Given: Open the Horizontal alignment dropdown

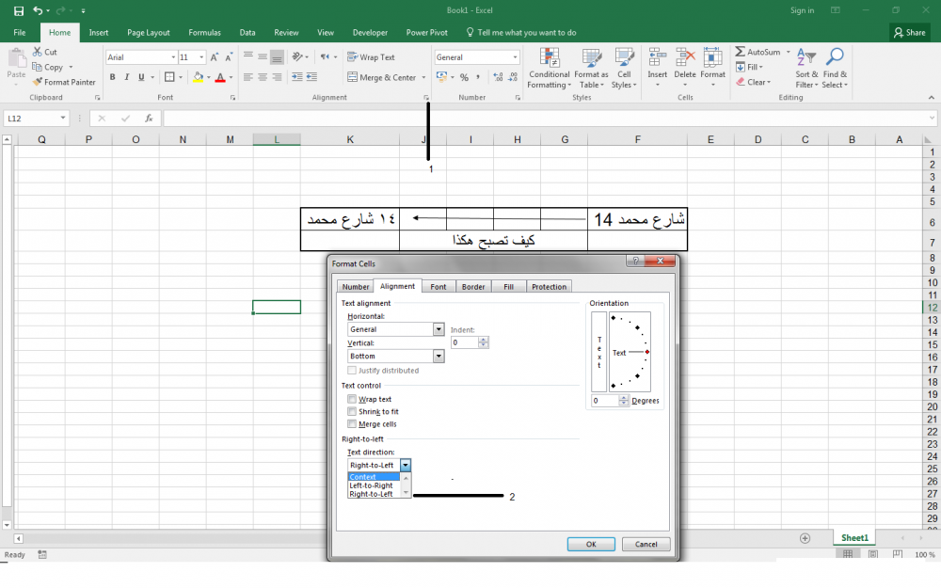Looking at the screenshot, I should click(x=439, y=329).
